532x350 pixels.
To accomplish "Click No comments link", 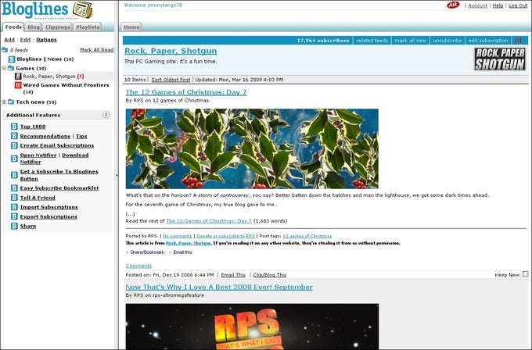I will pos(177,236).
